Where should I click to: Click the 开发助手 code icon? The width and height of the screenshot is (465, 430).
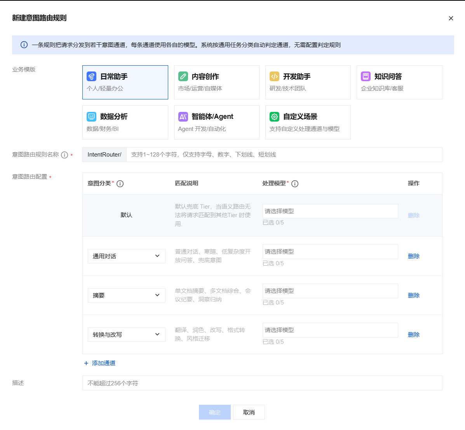pos(274,76)
